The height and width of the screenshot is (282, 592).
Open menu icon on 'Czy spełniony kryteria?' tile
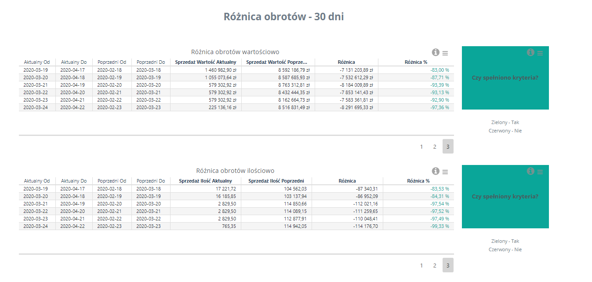[540, 172]
